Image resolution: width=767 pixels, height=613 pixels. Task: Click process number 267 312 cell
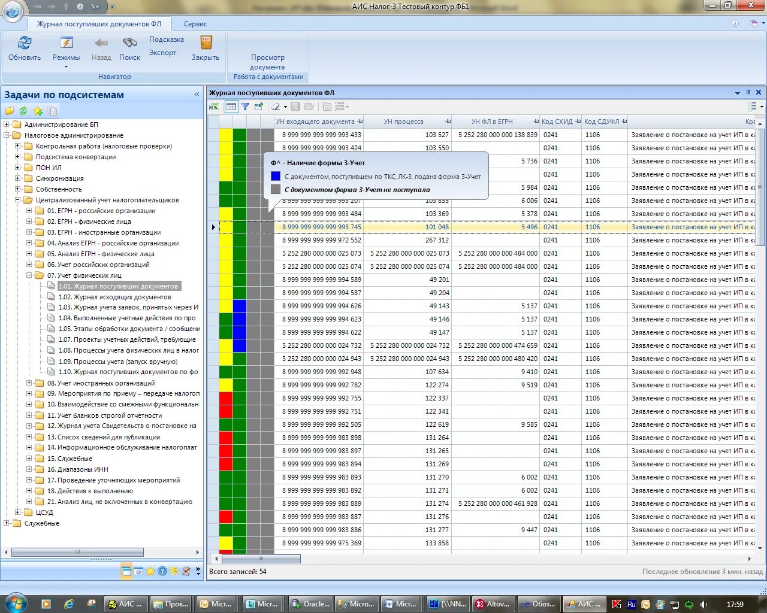(407, 240)
